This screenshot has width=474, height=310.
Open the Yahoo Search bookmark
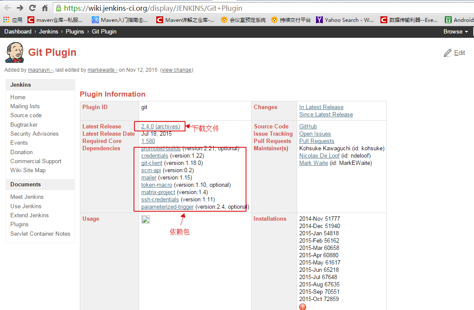point(345,20)
